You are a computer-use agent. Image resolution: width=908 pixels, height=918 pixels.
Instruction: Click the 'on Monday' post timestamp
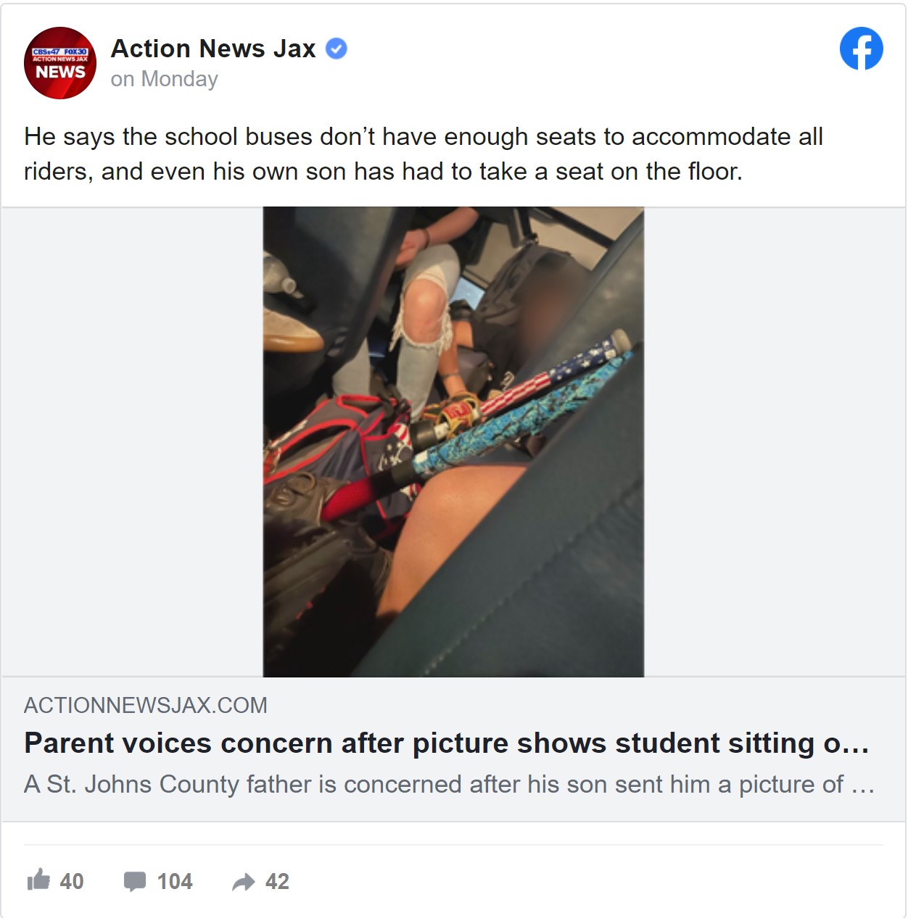pos(164,79)
